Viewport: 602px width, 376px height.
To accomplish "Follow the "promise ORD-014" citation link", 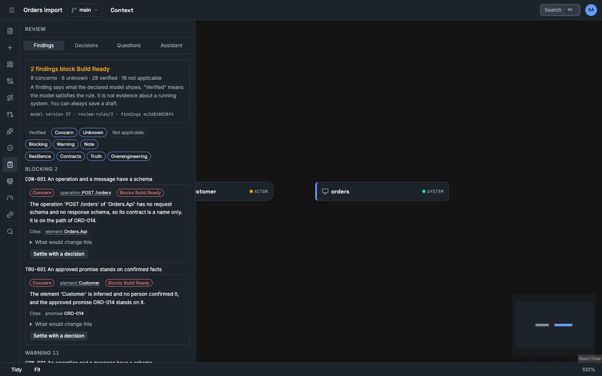I will (x=64, y=313).
